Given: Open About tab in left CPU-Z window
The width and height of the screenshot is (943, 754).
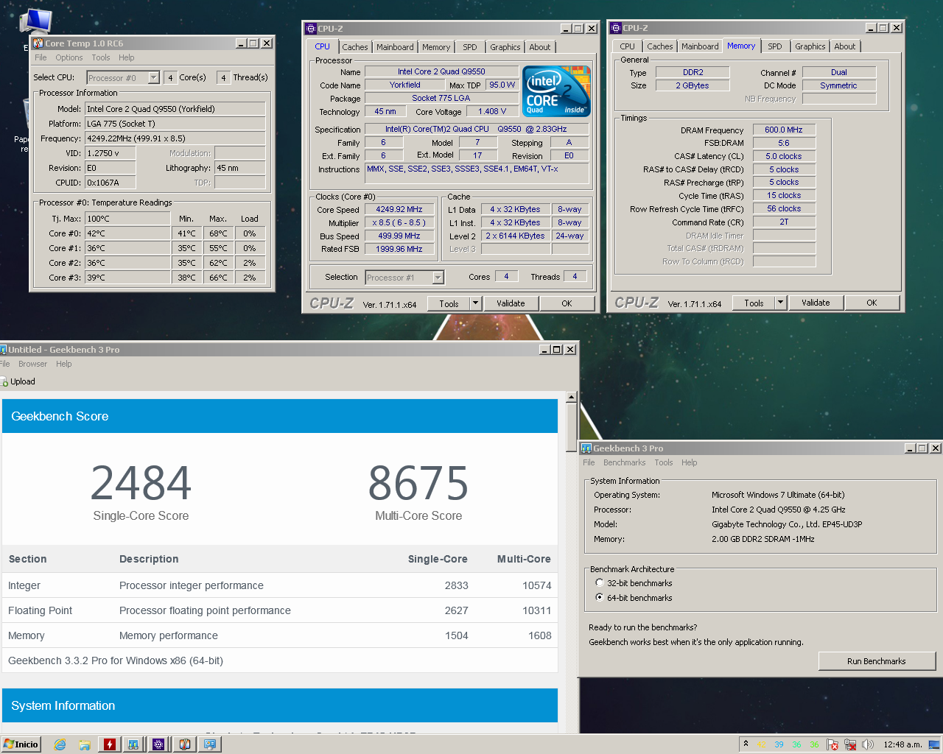Looking at the screenshot, I should (x=540, y=47).
